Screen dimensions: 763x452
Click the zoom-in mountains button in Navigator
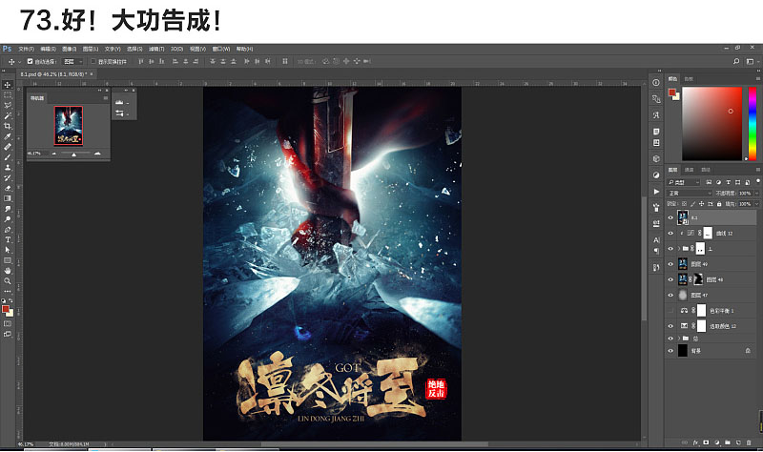click(97, 154)
